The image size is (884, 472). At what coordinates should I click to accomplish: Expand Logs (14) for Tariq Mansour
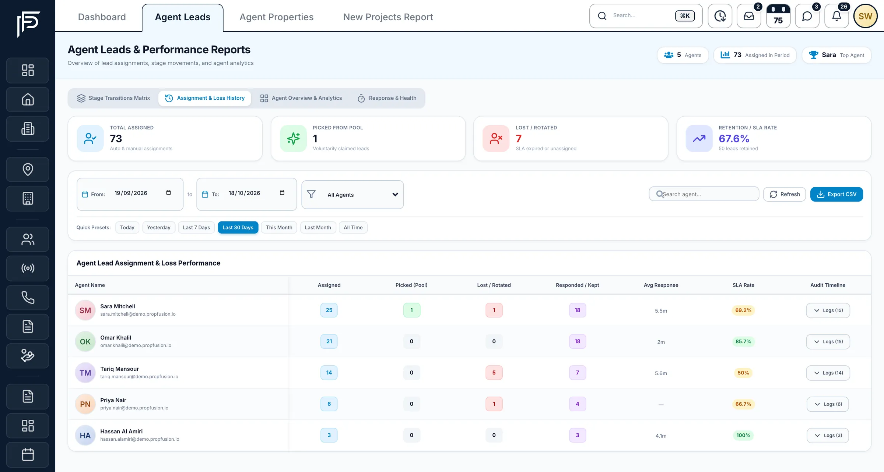(828, 373)
